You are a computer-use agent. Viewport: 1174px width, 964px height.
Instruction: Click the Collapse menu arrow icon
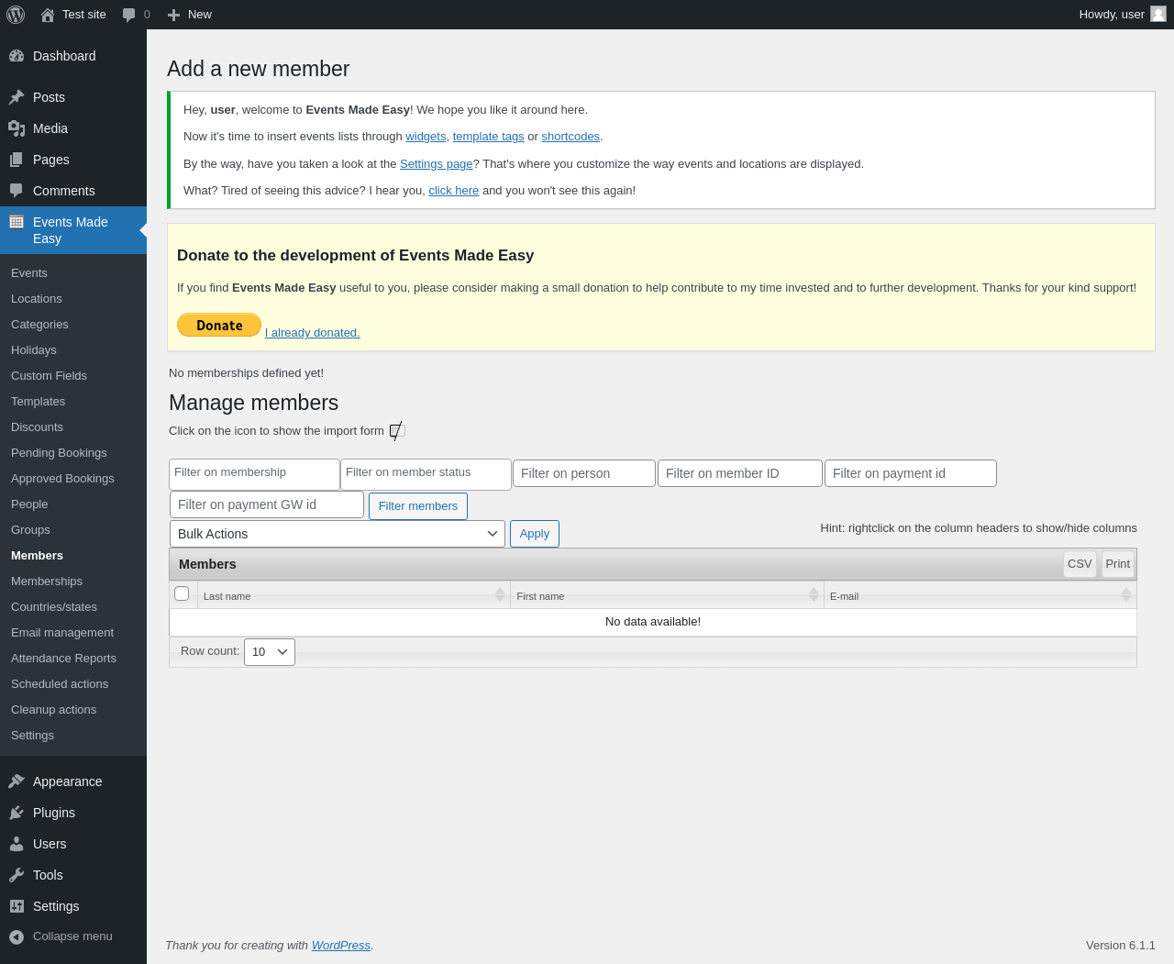pos(17,936)
